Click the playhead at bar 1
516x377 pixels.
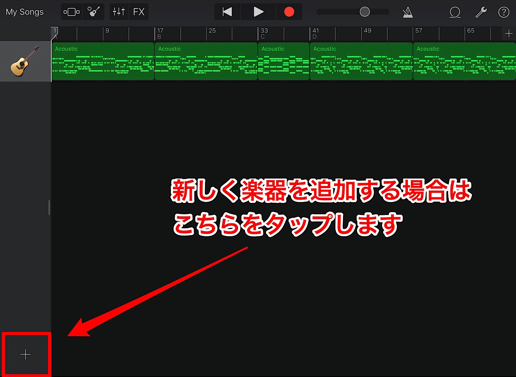click(54, 33)
